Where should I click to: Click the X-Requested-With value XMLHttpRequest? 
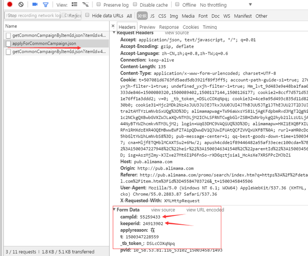pyautogui.click(x=182, y=201)
